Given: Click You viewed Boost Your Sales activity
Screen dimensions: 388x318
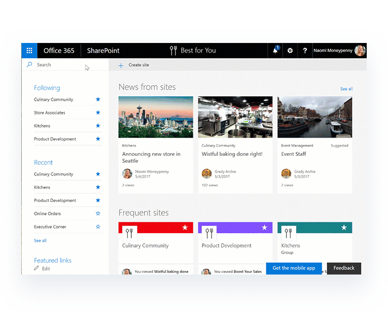Looking at the screenshot, I should coord(238,271).
